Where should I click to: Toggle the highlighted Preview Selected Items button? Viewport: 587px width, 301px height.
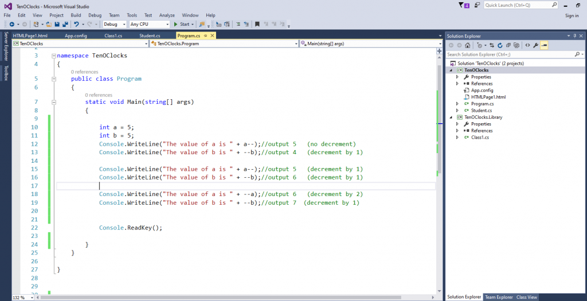544,45
